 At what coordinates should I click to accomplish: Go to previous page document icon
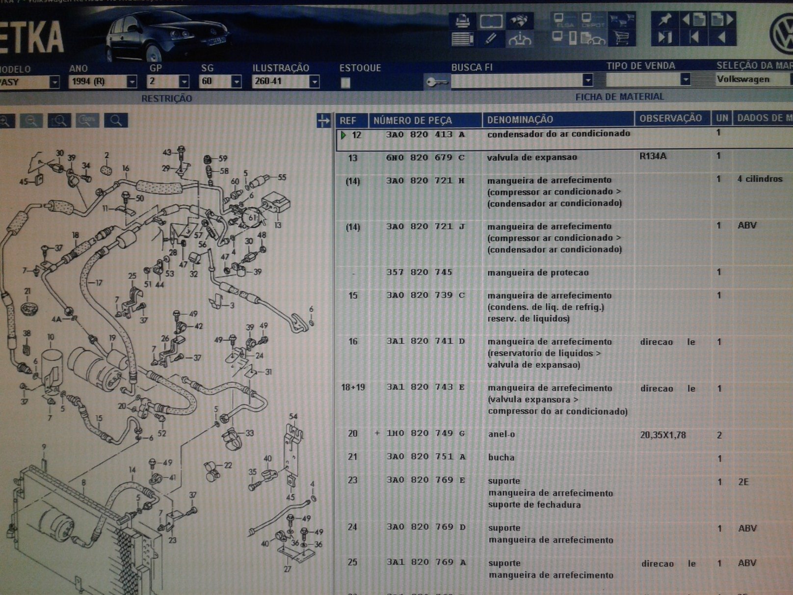click(694, 20)
